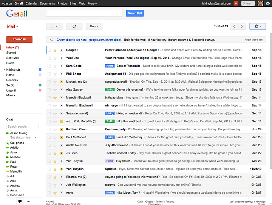272x205 pixels.
Task: Select checkbox for Sara Goetz email
Action: tap(49, 66)
